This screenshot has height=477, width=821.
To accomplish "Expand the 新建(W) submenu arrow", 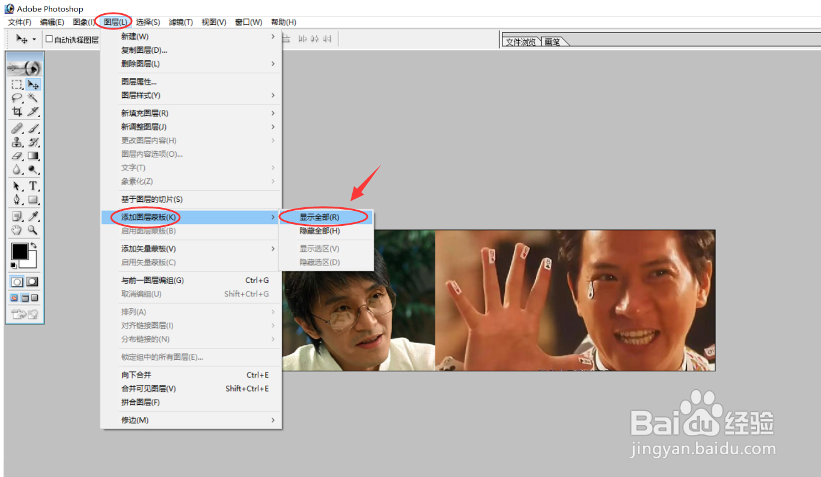I will tap(273, 37).
